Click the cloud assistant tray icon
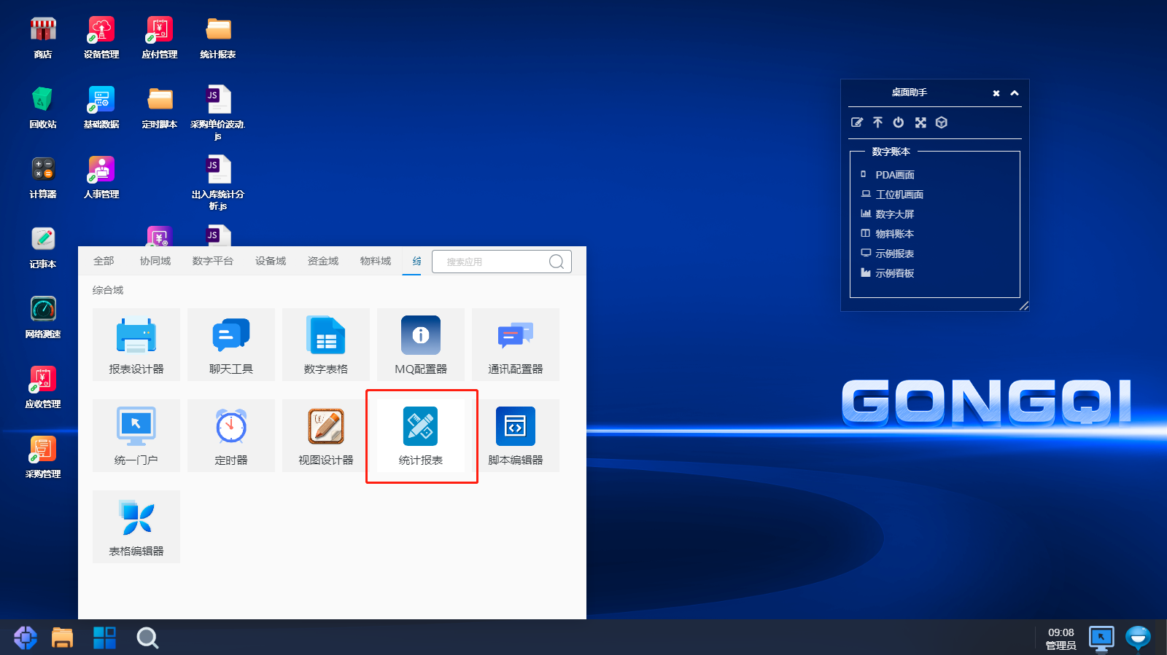Image resolution: width=1167 pixels, height=655 pixels. 1138,638
